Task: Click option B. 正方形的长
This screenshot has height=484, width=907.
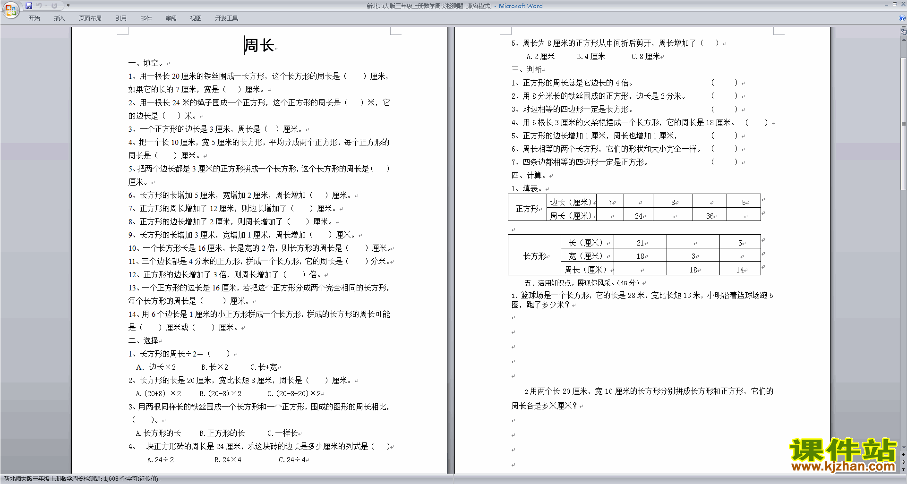Action: coord(222,433)
